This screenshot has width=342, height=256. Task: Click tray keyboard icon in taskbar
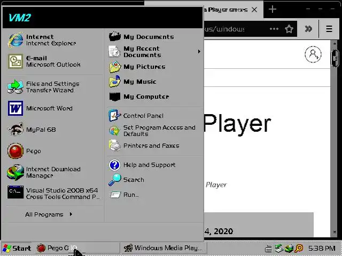268,249
